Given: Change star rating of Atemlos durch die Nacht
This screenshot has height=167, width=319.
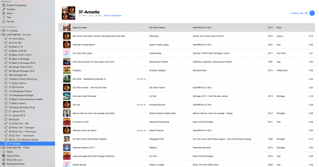Looking at the screenshot, I should tap(142, 130).
